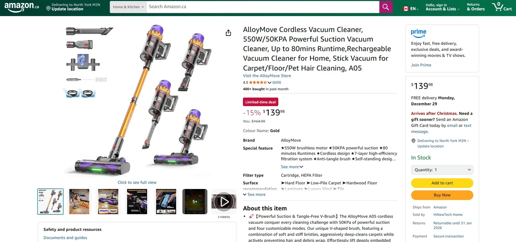516x242 pixels.
Task: Visit the AlloyMove Store link
Action: pos(267,76)
